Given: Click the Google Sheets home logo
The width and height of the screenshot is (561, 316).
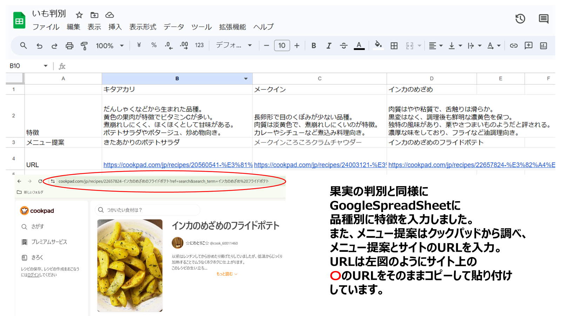Looking at the screenshot, I should click(19, 20).
